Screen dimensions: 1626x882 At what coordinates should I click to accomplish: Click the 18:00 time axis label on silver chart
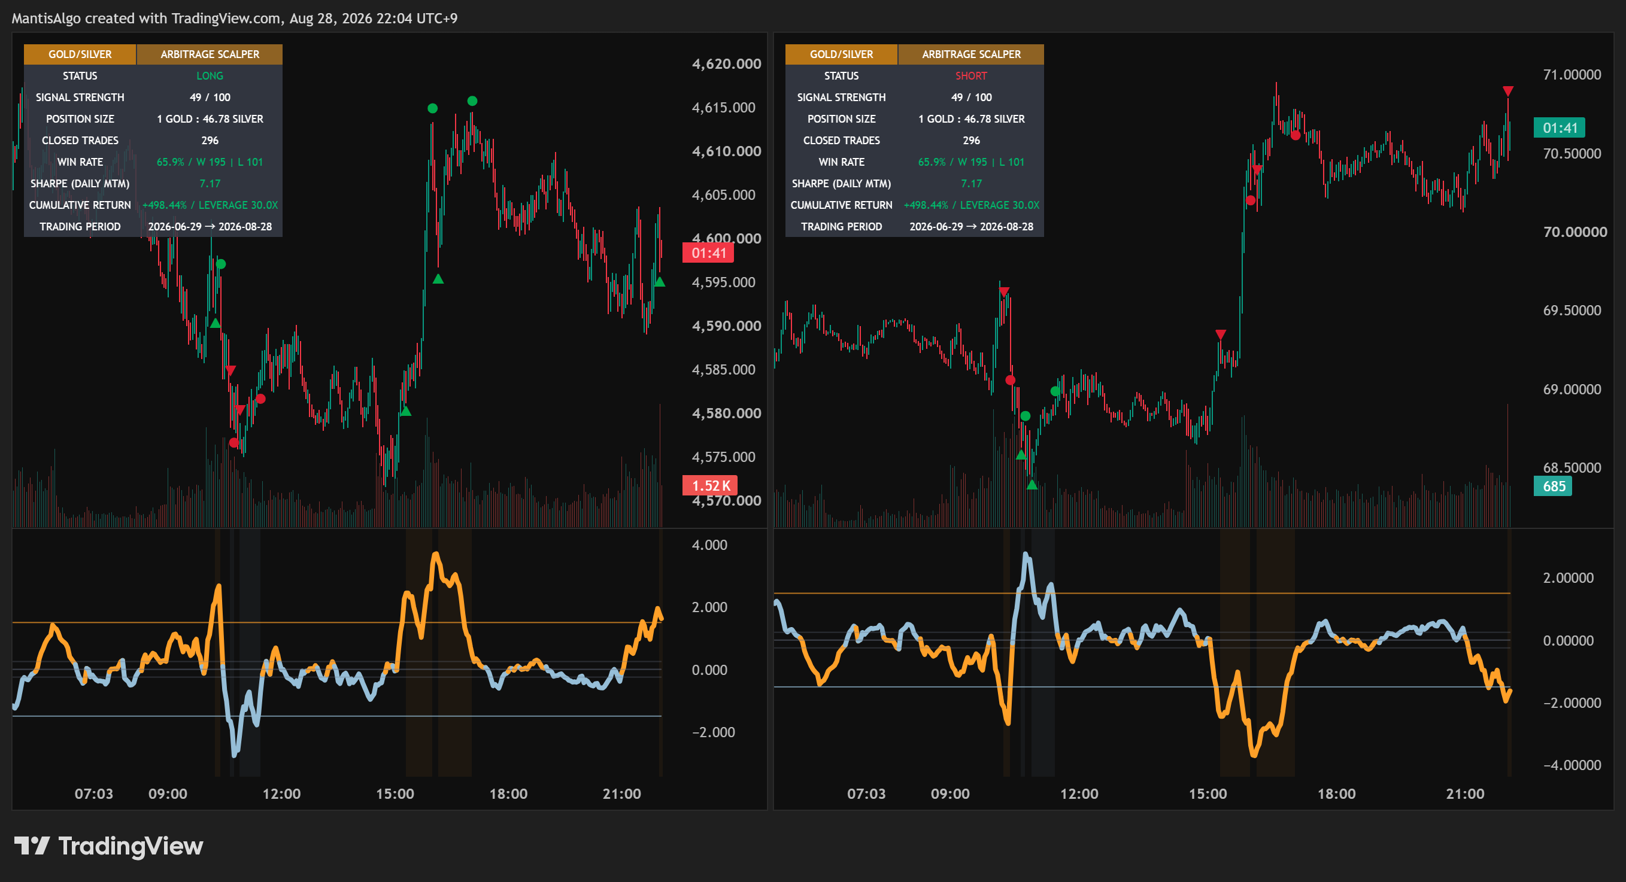pyautogui.click(x=1336, y=793)
